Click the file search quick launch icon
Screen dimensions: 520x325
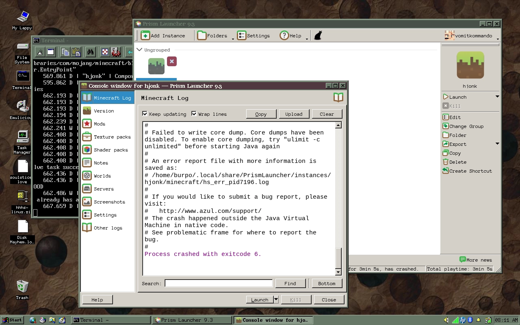52,320
